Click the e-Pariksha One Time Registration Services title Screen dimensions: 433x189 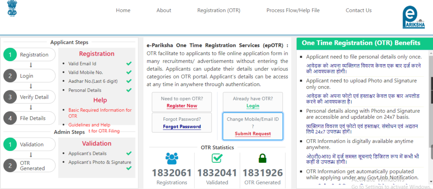[217, 46]
